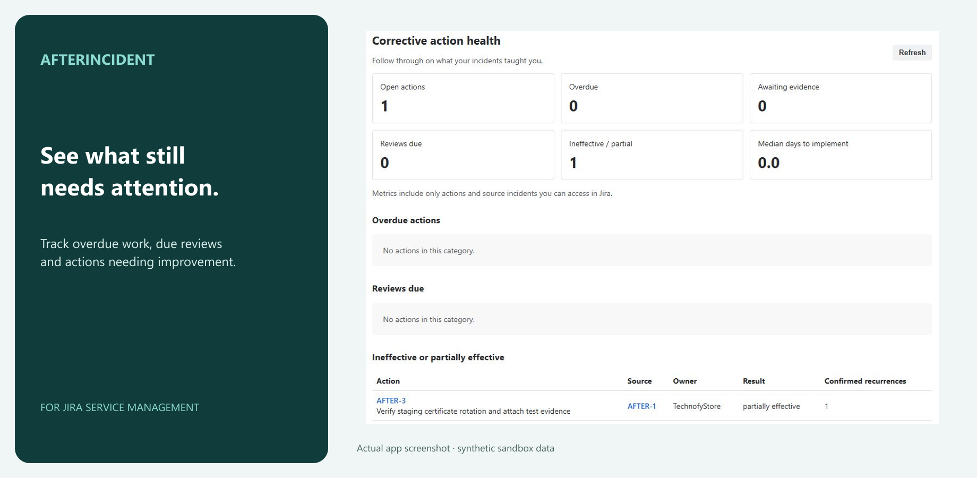Click the TechnofyStore owner cell
Screen dimensions: 977x478
tap(697, 406)
